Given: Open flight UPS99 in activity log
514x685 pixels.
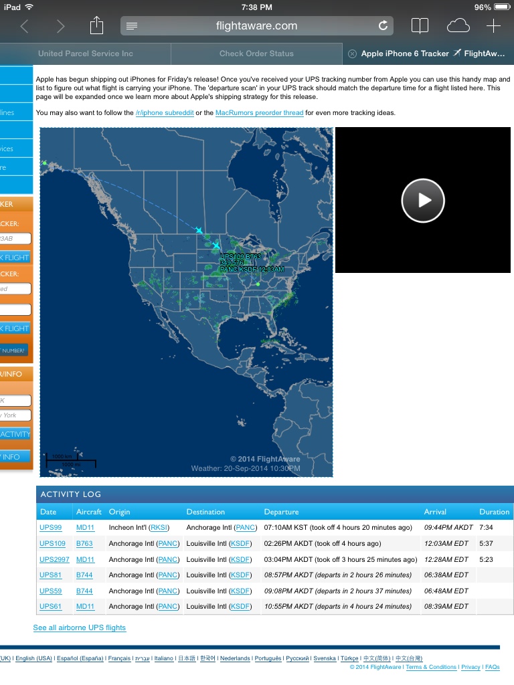Looking at the screenshot, I should pos(50,527).
